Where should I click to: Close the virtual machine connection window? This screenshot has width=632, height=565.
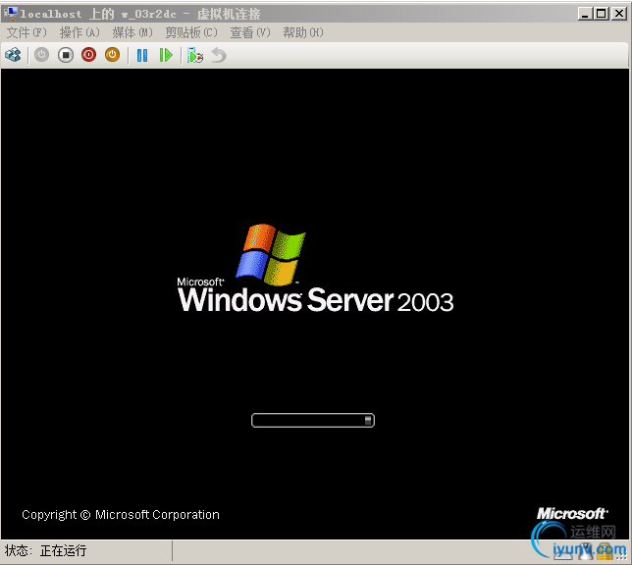point(618,14)
